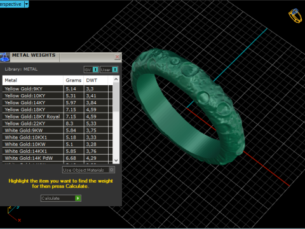The height and width of the screenshot is (229, 305).
Task: Click the 3,41 DWT value
Action: pos(91,95)
